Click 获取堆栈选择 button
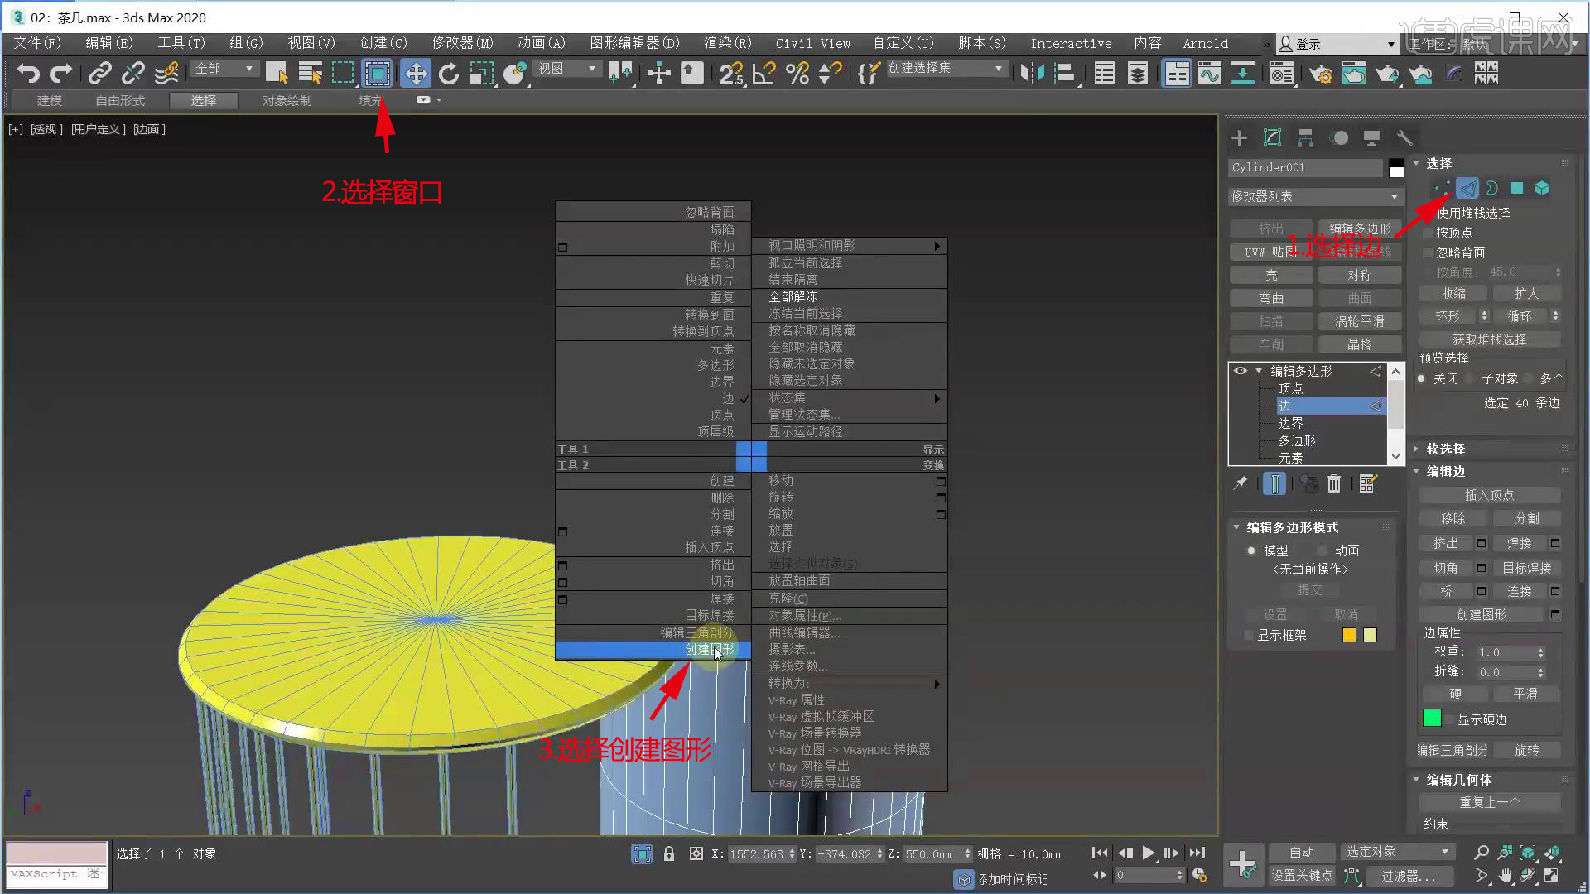1590x894 pixels. click(x=1490, y=339)
